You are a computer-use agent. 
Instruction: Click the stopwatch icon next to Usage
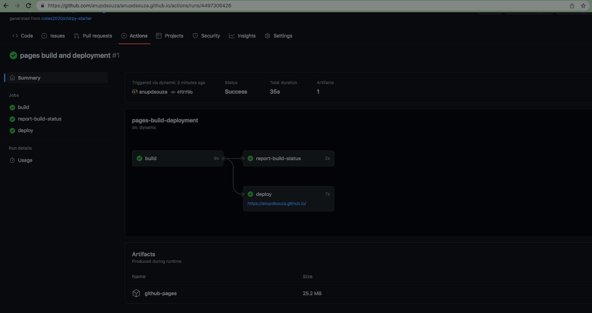[x=12, y=160]
